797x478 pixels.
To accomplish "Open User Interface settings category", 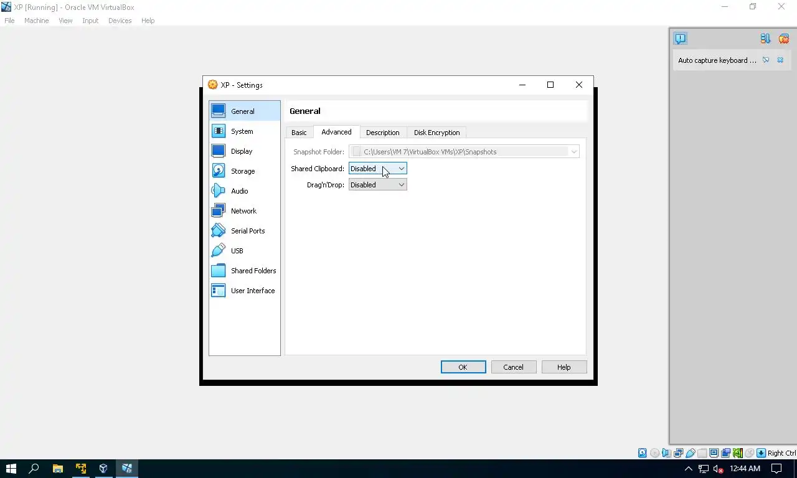I will pyautogui.click(x=244, y=291).
